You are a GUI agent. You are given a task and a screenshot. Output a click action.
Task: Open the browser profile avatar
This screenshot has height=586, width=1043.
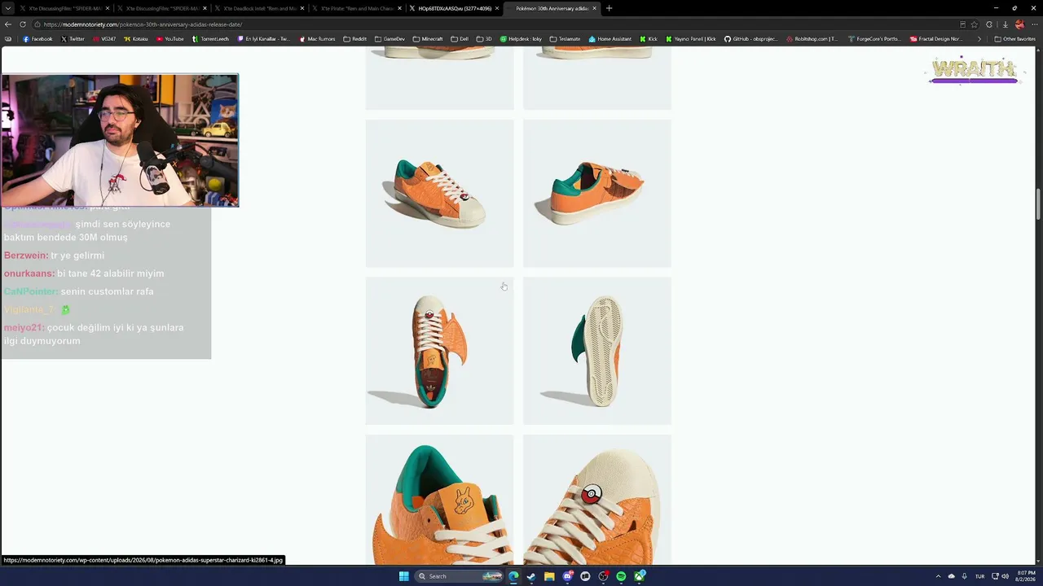[1019, 24]
